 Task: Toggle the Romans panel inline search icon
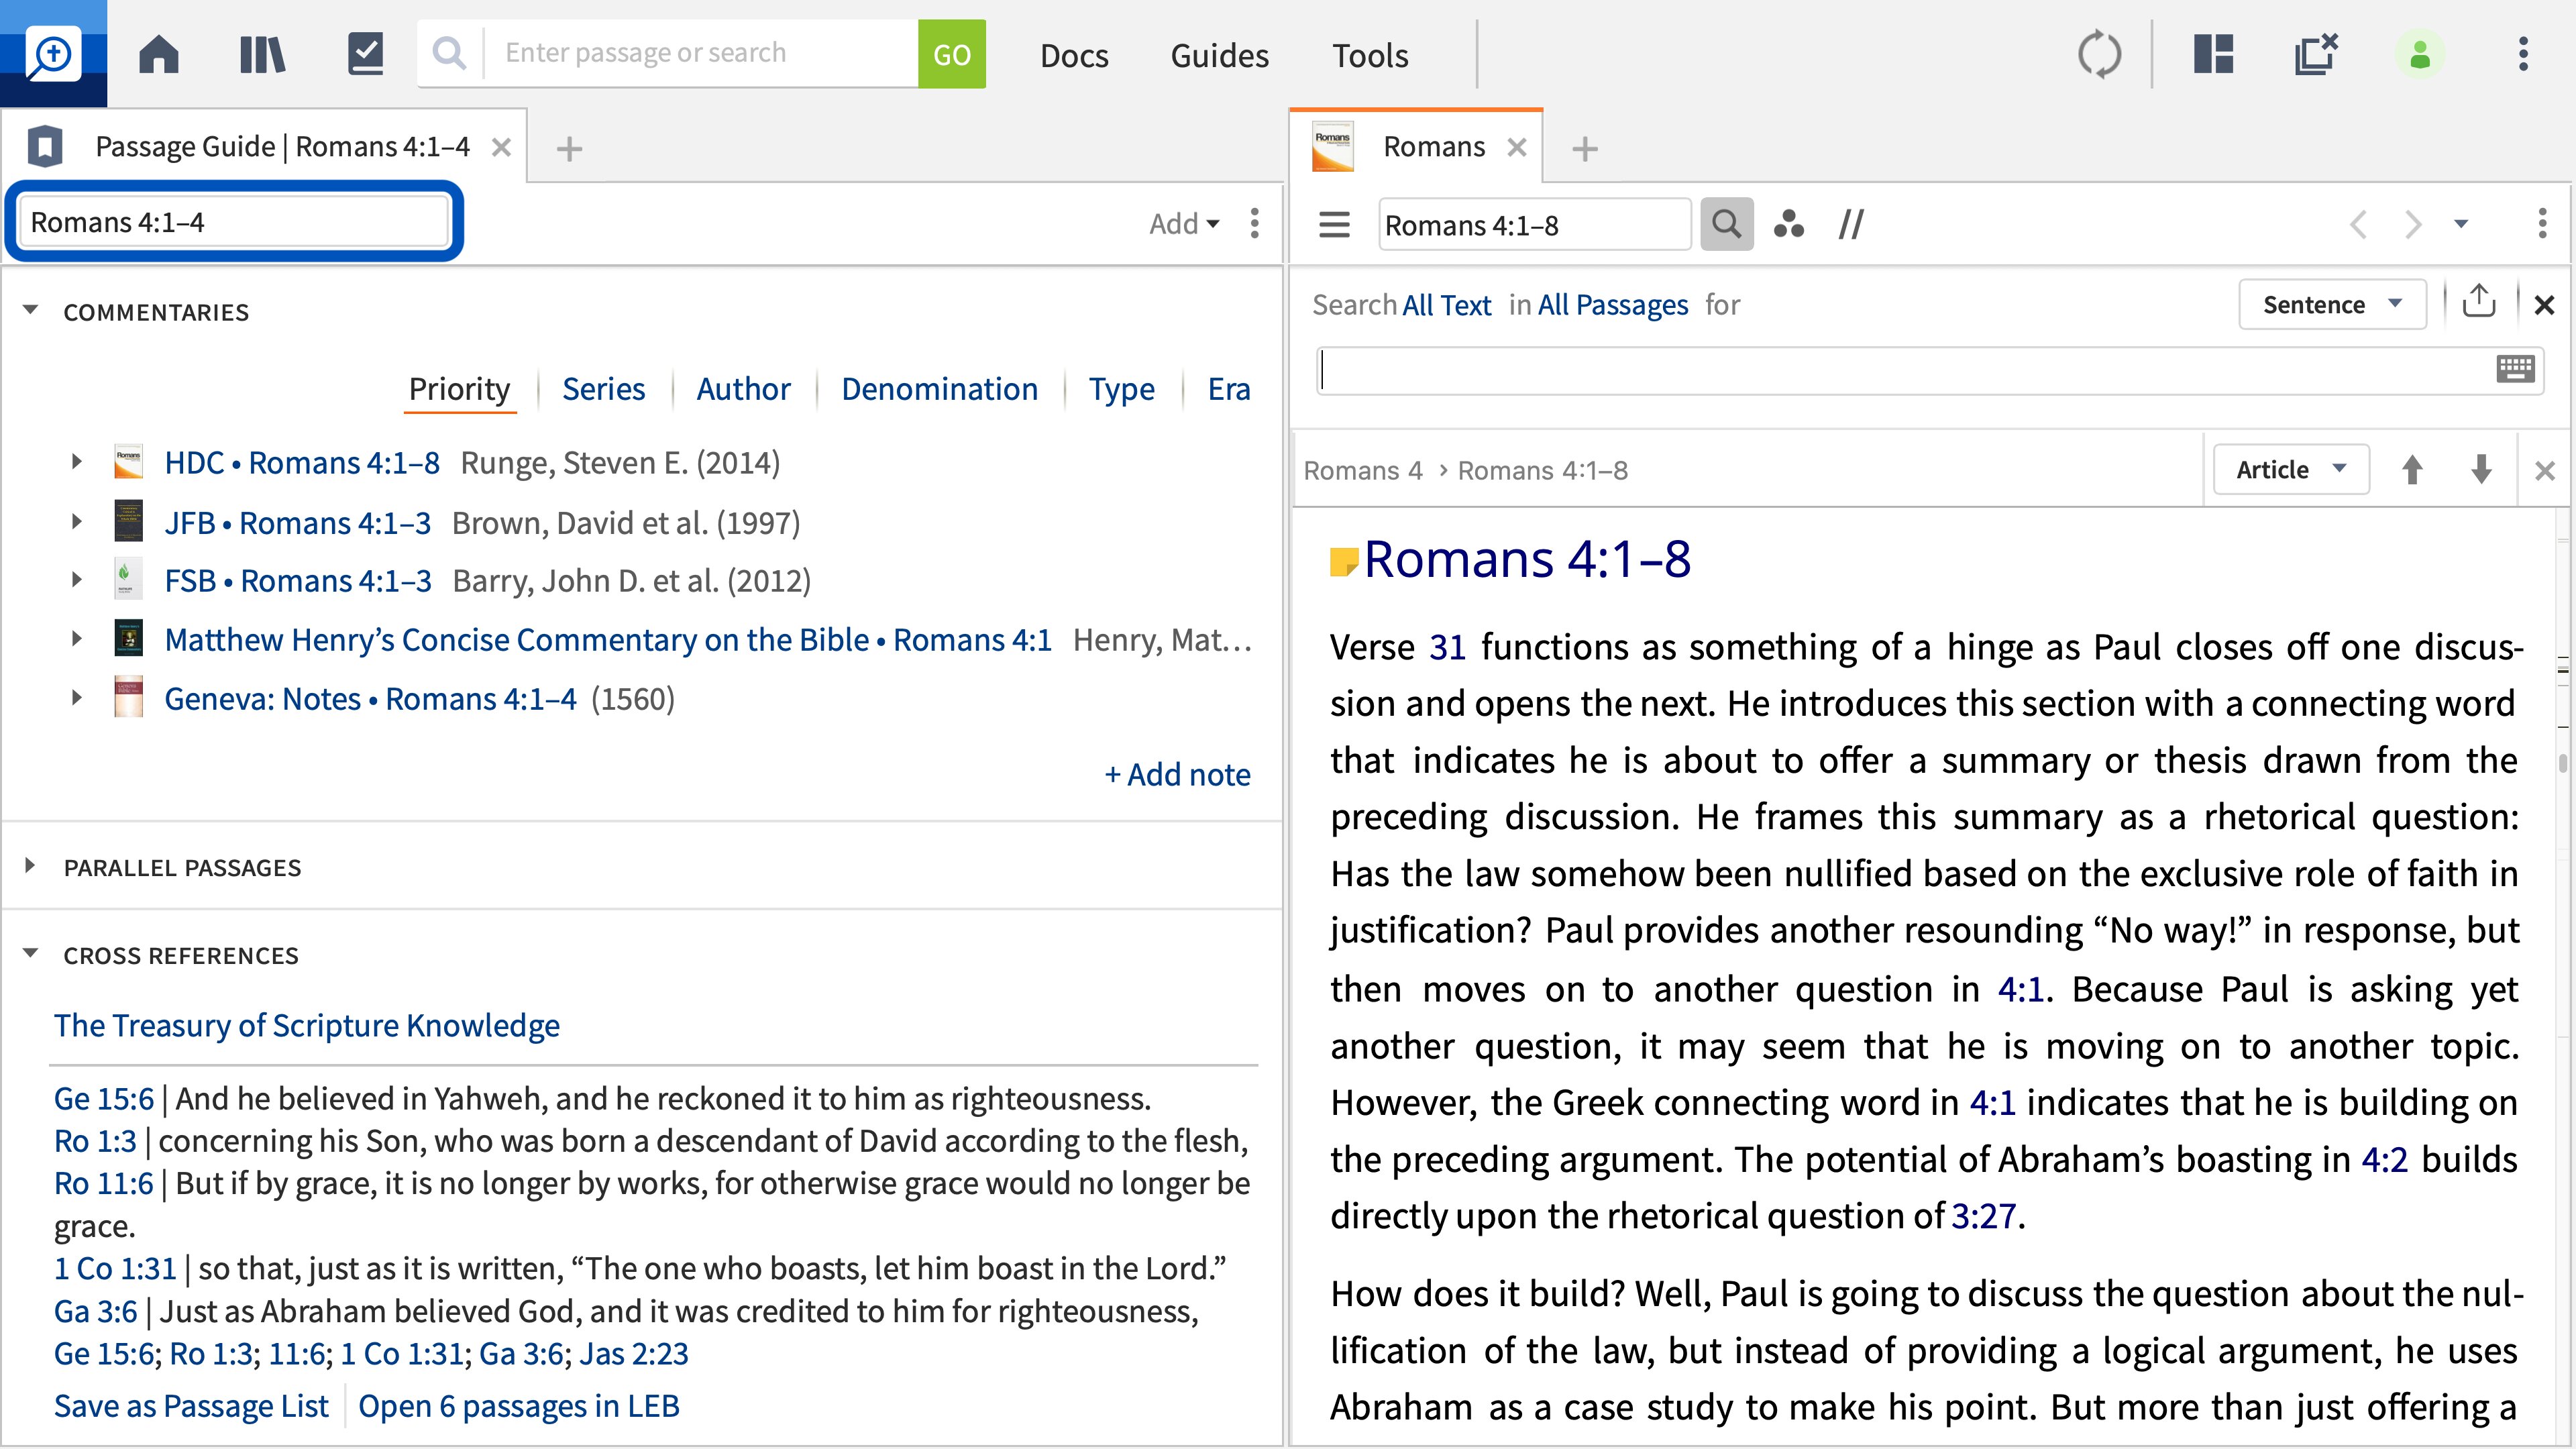point(1727,224)
